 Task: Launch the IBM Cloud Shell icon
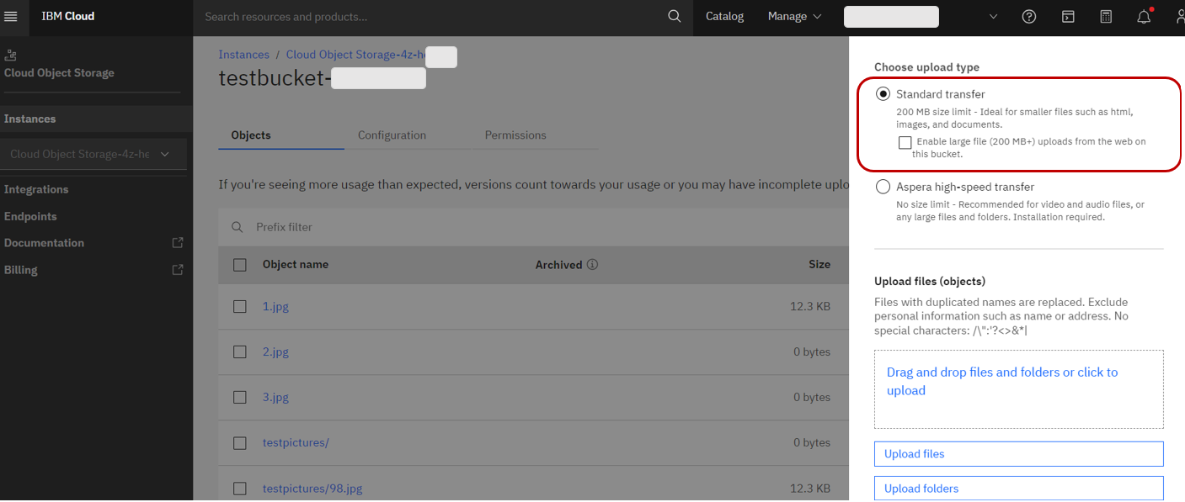point(1068,17)
